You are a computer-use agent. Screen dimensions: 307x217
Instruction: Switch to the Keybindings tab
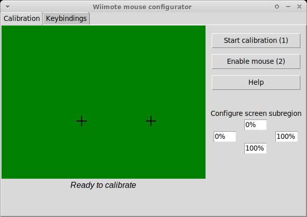click(66, 18)
